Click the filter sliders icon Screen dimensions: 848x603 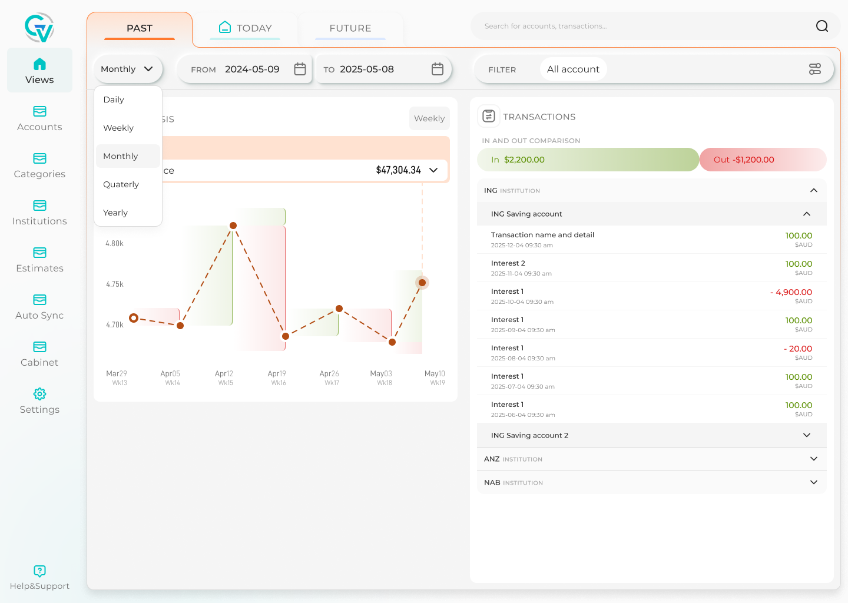815,69
